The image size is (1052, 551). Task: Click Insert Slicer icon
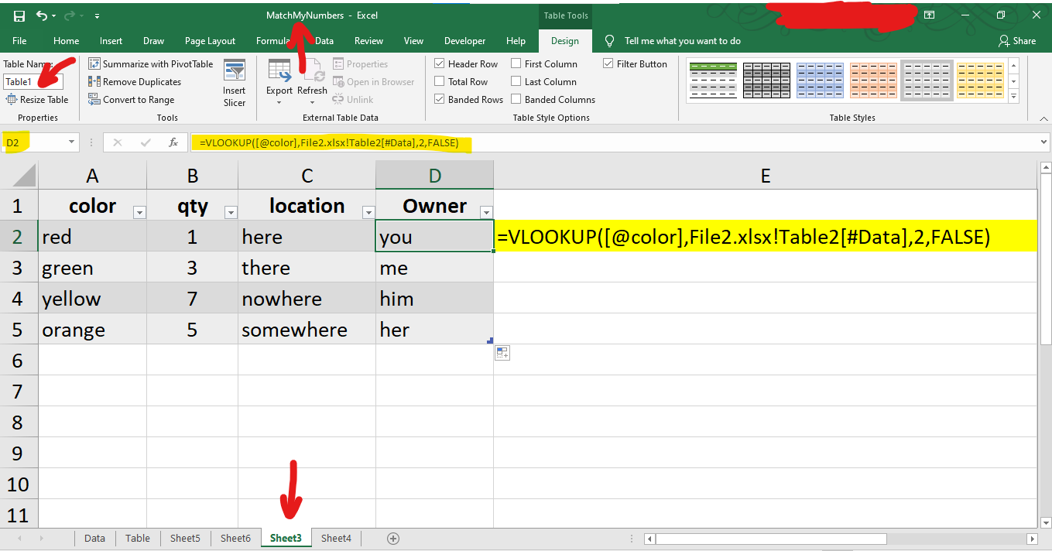(235, 71)
